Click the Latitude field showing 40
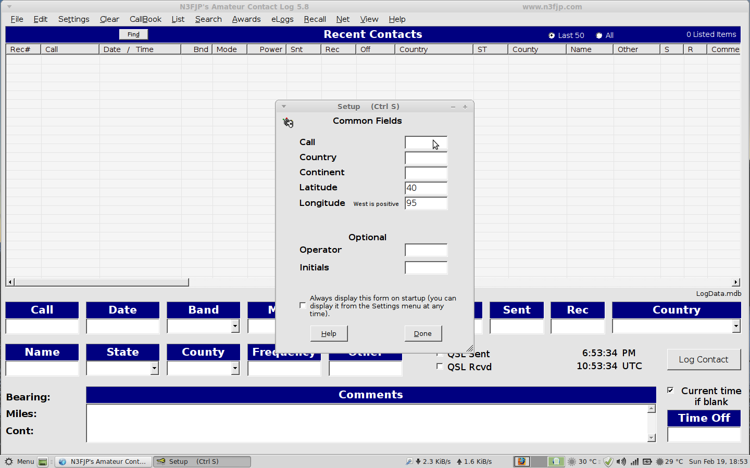Image resolution: width=750 pixels, height=468 pixels. (426, 188)
